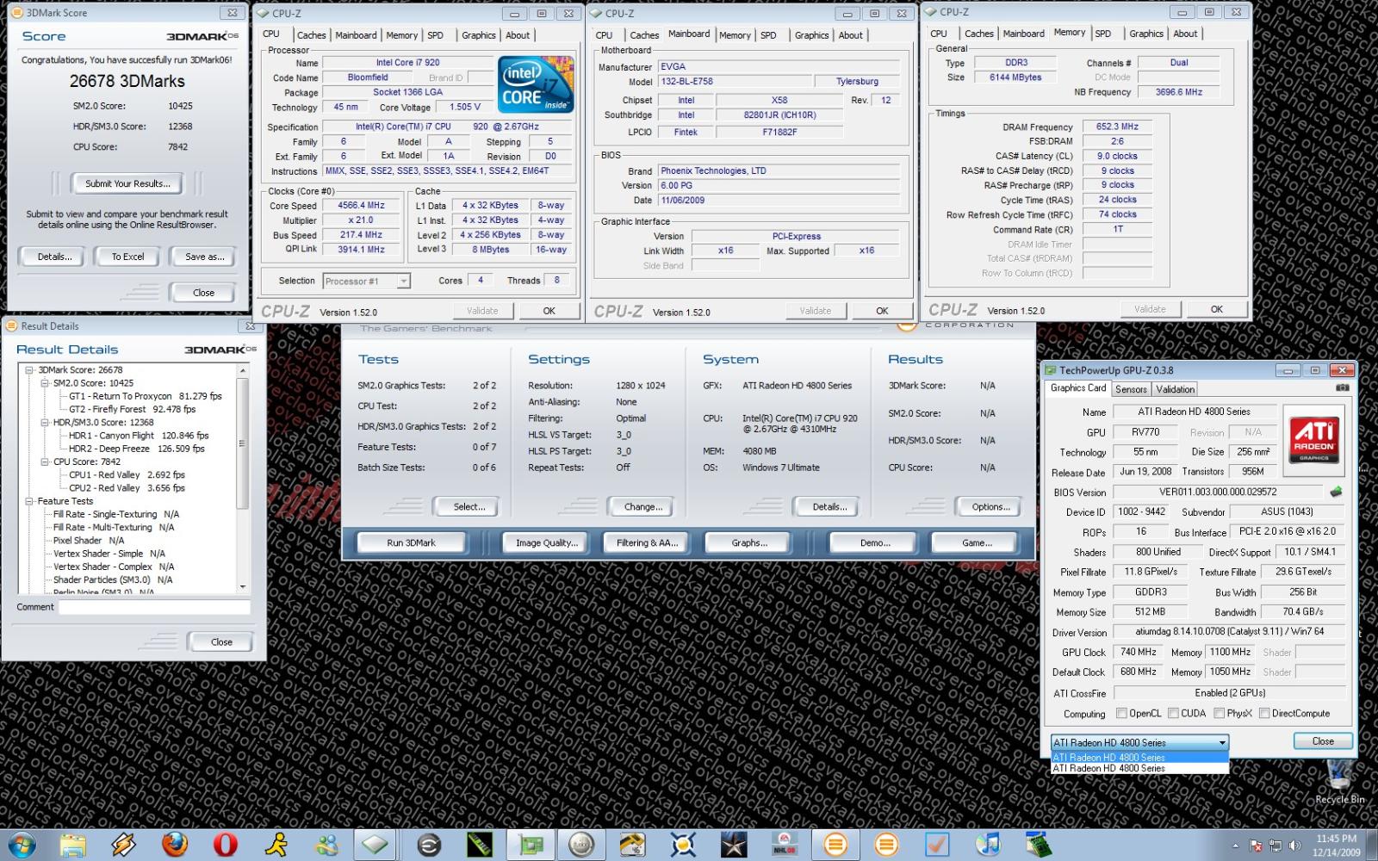Viewport: 1378px width, 861px height.
Task: Click the Run 3DMark button
Action: point(411,542)
